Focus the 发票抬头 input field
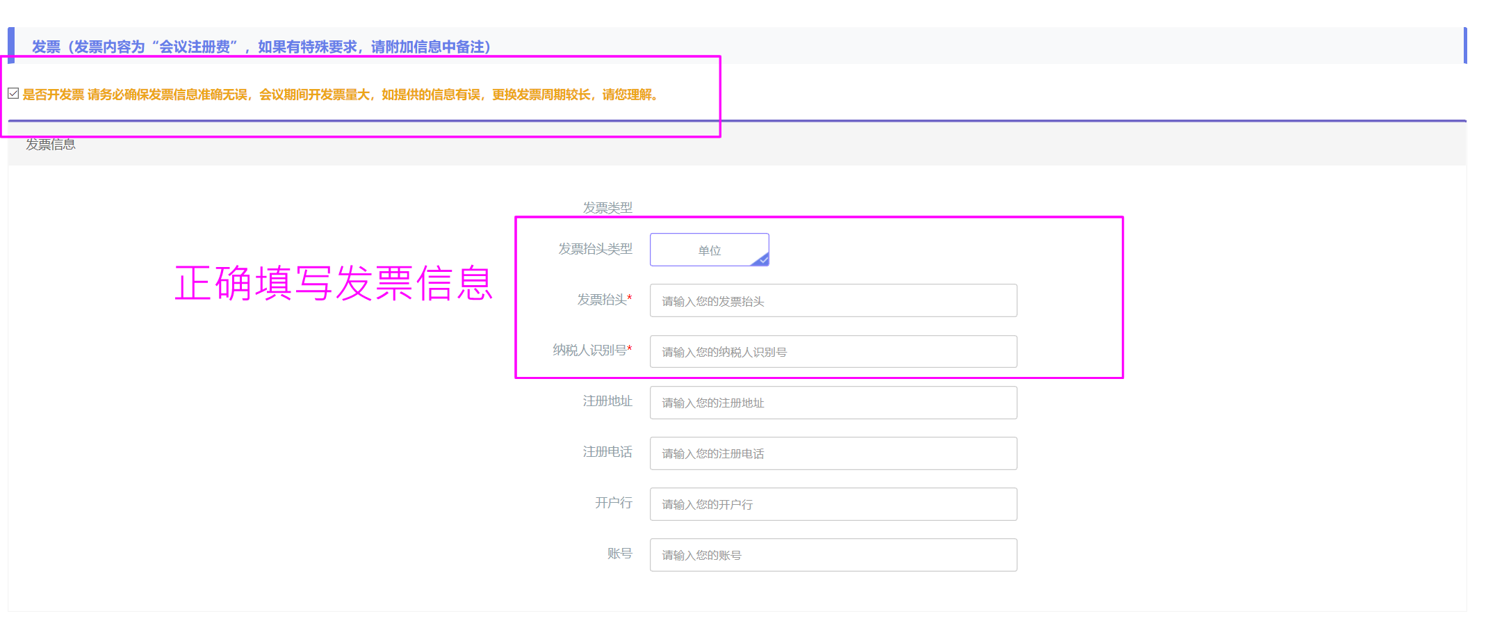The width and height of the screenshot is (1486, 621). (x=833, y=301)
